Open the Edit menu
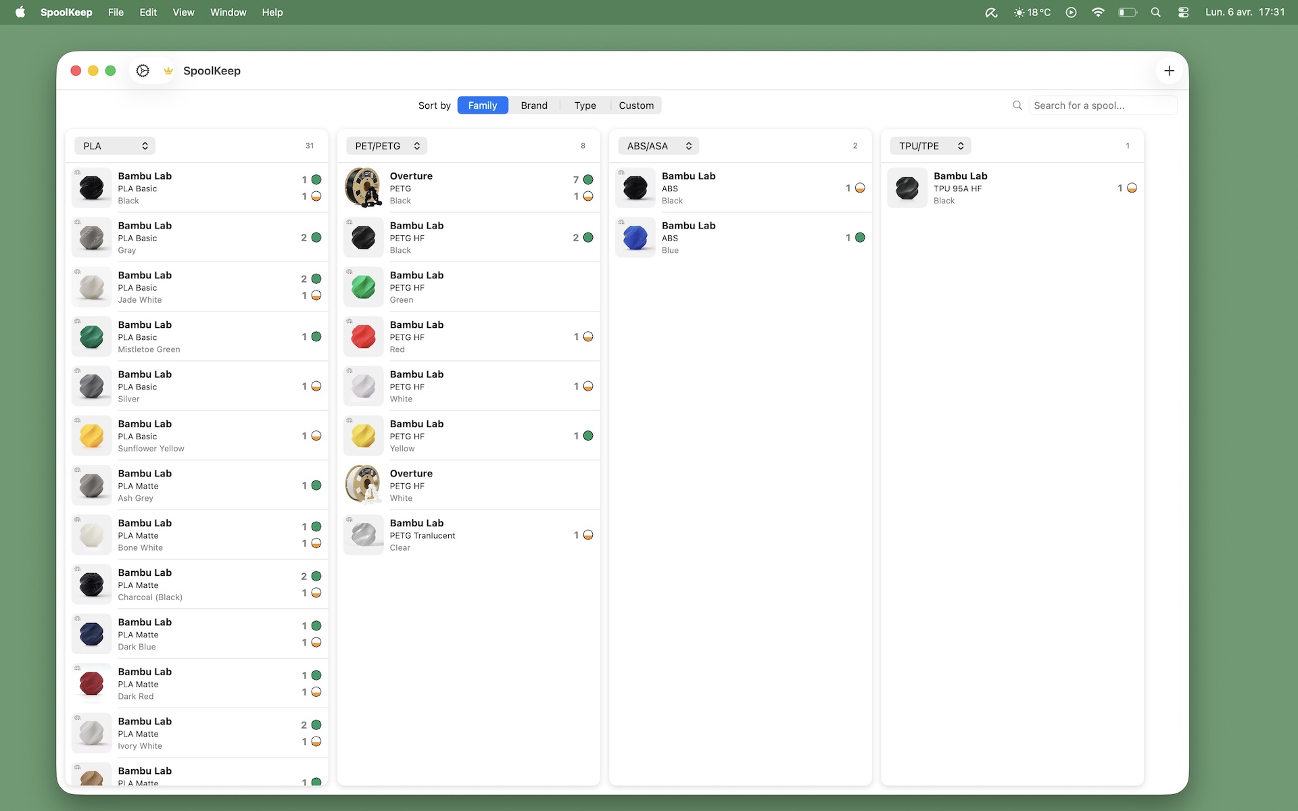The width and height of the screenshot is (1298, 811). [148, 12]
